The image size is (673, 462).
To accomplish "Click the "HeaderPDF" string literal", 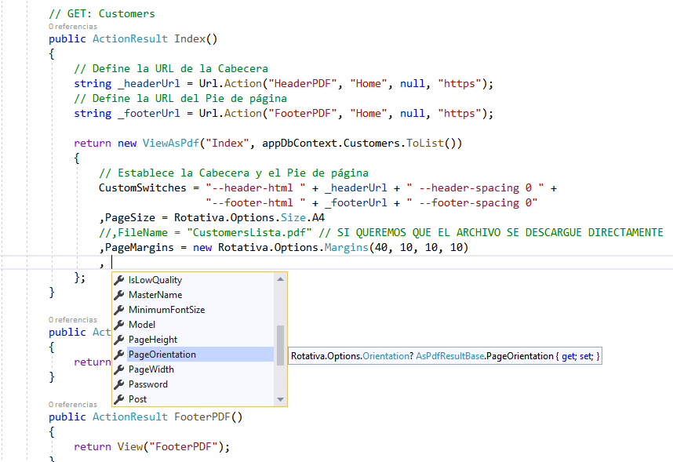I will (x=303, y=83).
